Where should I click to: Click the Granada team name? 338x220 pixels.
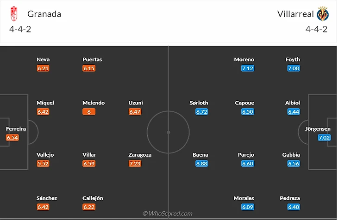tap(44, 14)
